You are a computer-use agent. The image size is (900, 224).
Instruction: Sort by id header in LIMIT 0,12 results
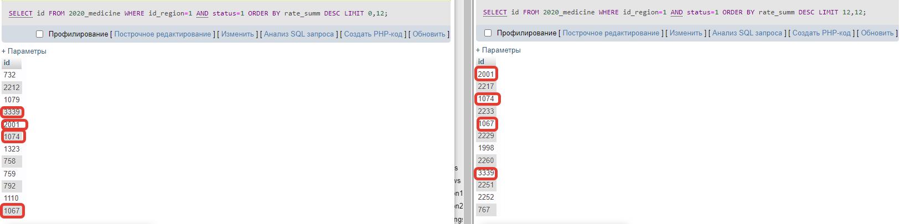pos(7,63)
